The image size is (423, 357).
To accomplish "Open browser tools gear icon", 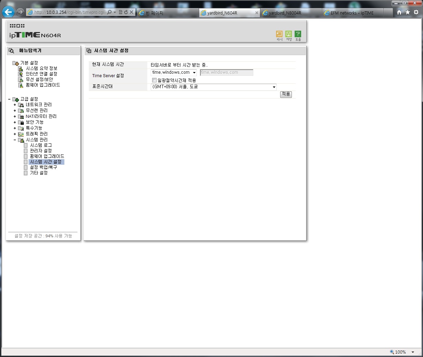I will 416,12.
